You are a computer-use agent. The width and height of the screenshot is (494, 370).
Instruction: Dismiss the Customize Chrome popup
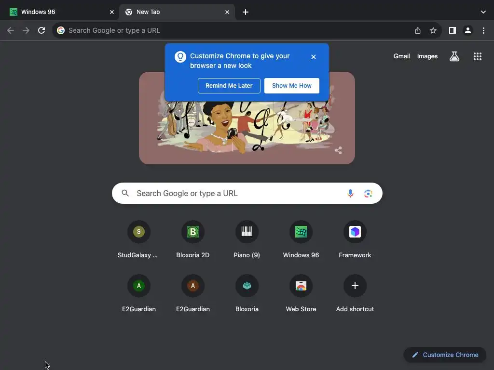tap(314, 57)
